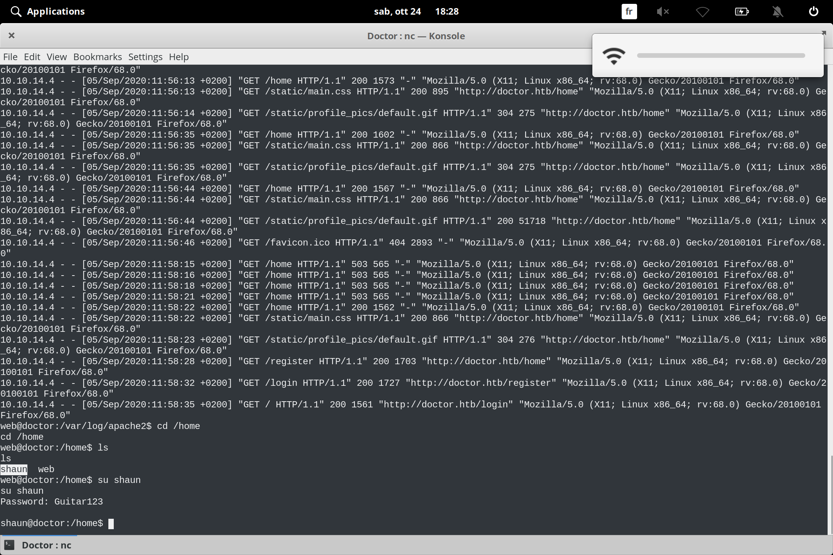Click the restore-window arrow in the top-right corner
The image size is (833, 555).
click(823, 32)
